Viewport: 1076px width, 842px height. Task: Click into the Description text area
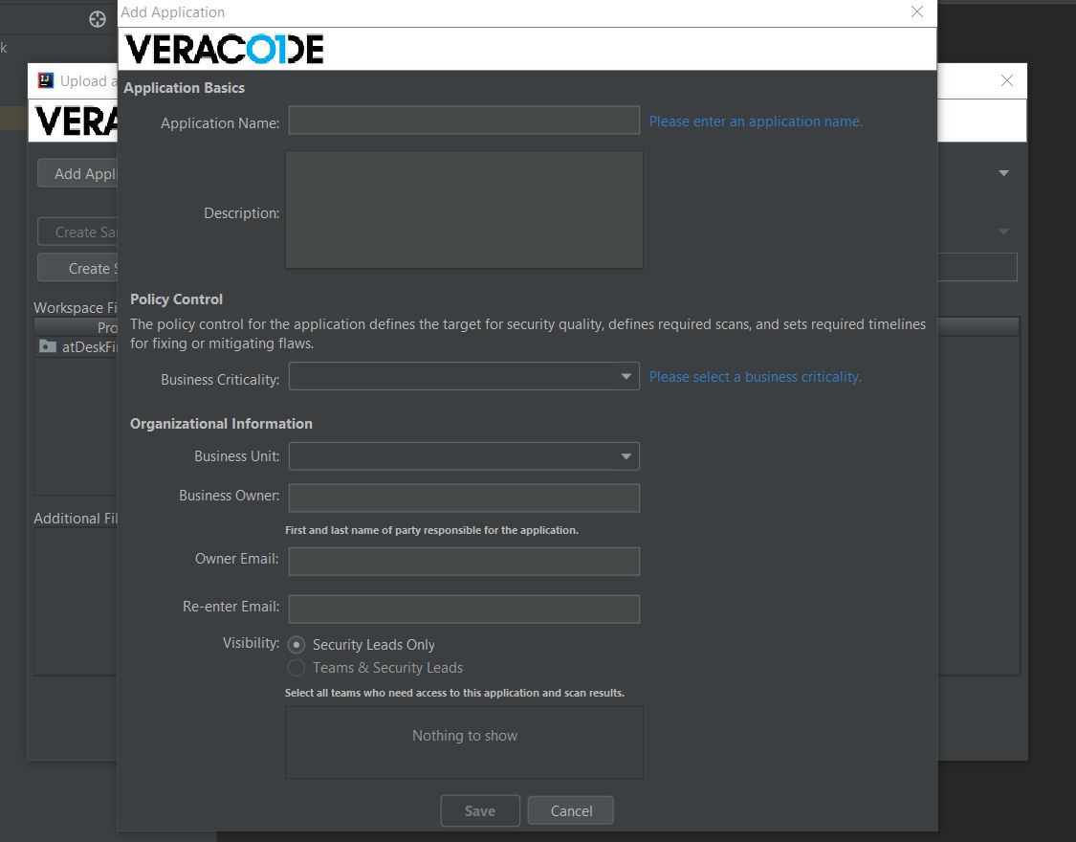pos(464,210)
